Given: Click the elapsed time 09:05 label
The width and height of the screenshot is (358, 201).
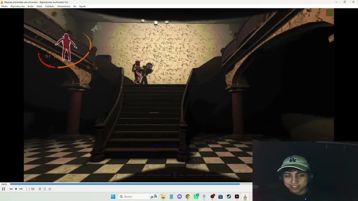Looking at the screenshot, I should click(4, 184).
